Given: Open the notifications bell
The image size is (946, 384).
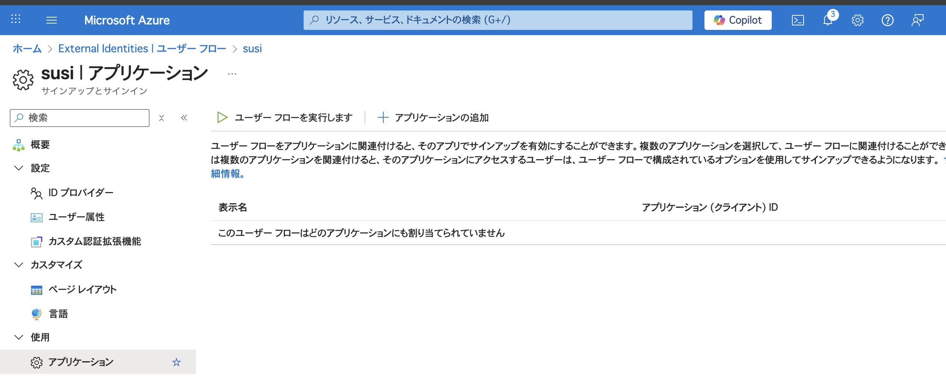Looking at the screenshot, I should [827, 20].
